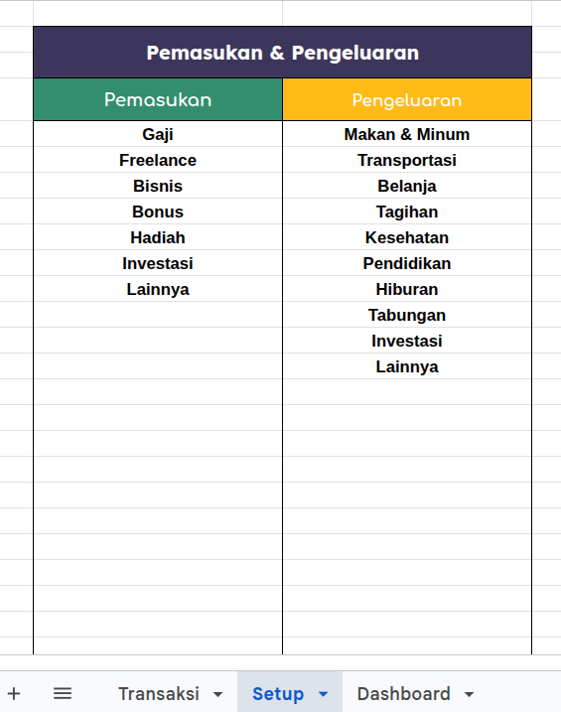
Task: Select the yellow Pengeluaran header cell
Action: [x=407, y=99]
